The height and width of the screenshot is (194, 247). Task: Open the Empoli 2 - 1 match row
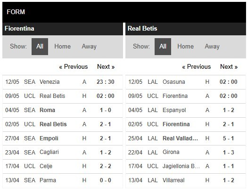pos(63,138)
